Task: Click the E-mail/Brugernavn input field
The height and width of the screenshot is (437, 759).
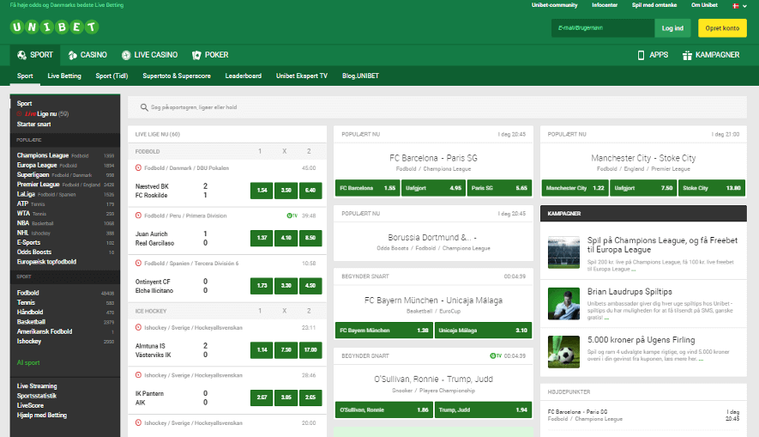Action: click(x=603, y=28)
